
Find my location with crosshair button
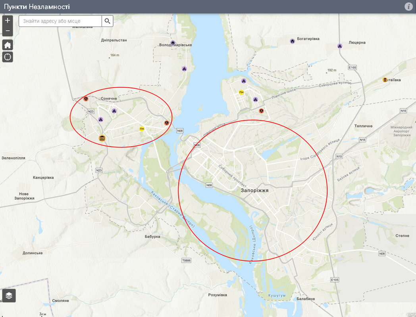[8, 57]
